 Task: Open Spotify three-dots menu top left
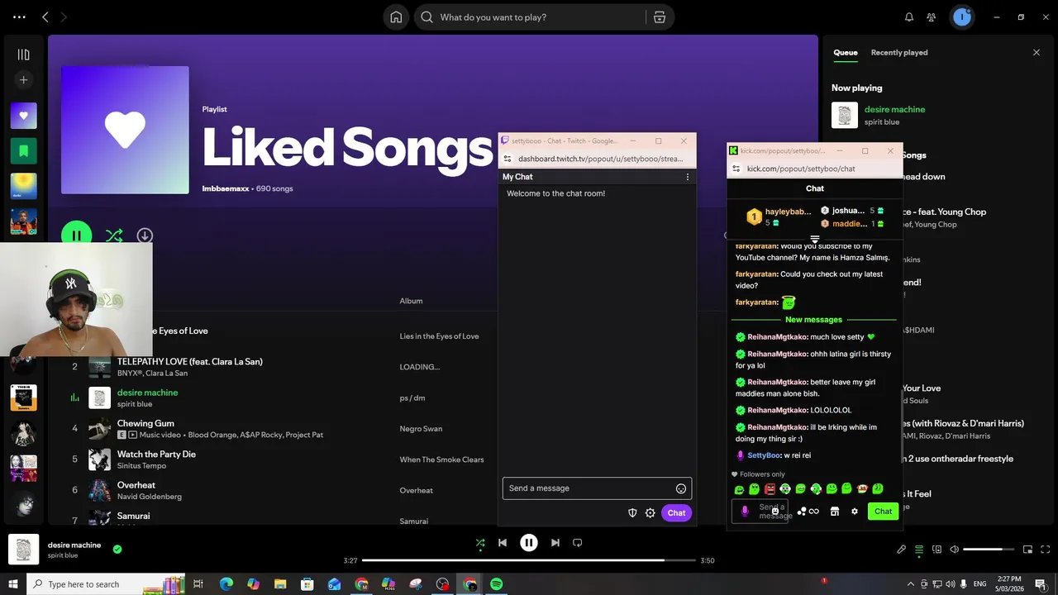pos(19,17)
